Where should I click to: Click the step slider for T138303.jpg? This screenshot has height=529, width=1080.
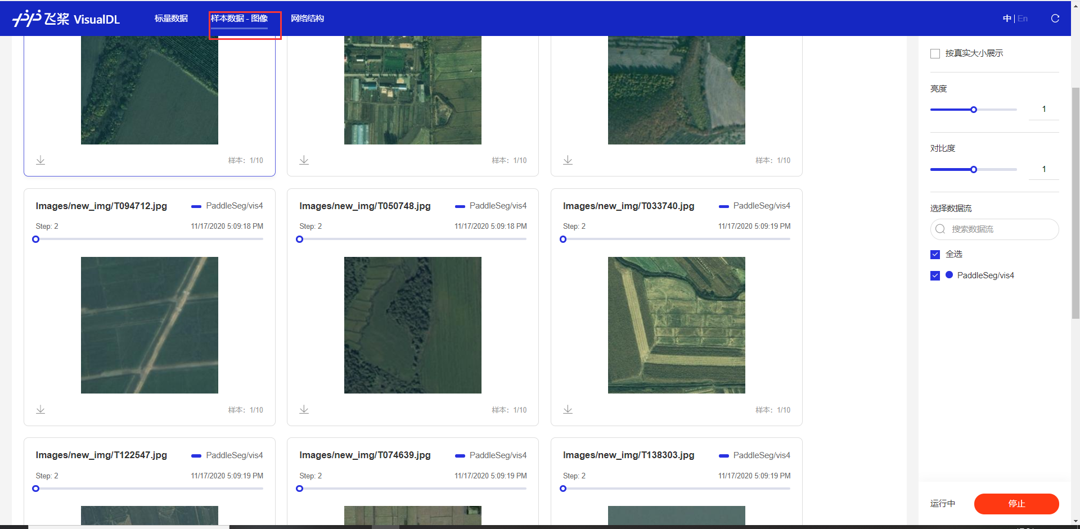click(x=677, y=489)
